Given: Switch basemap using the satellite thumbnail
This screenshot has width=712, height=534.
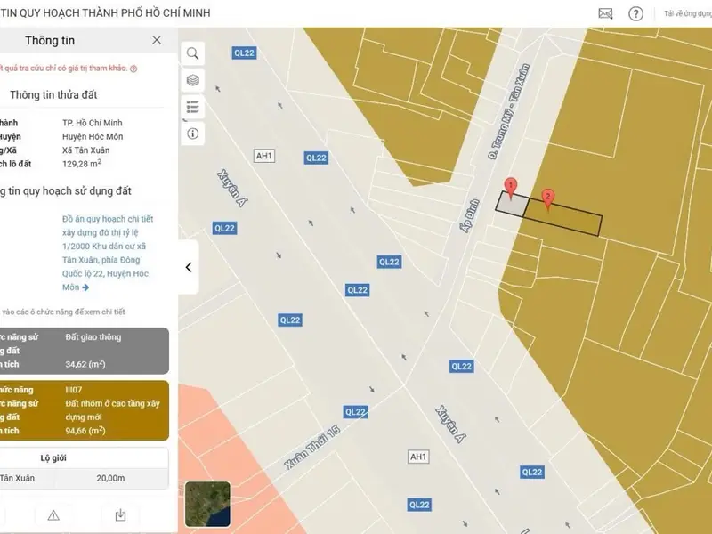Looking at the screenshot, I should pyautogui.click(x=207, y=504).
